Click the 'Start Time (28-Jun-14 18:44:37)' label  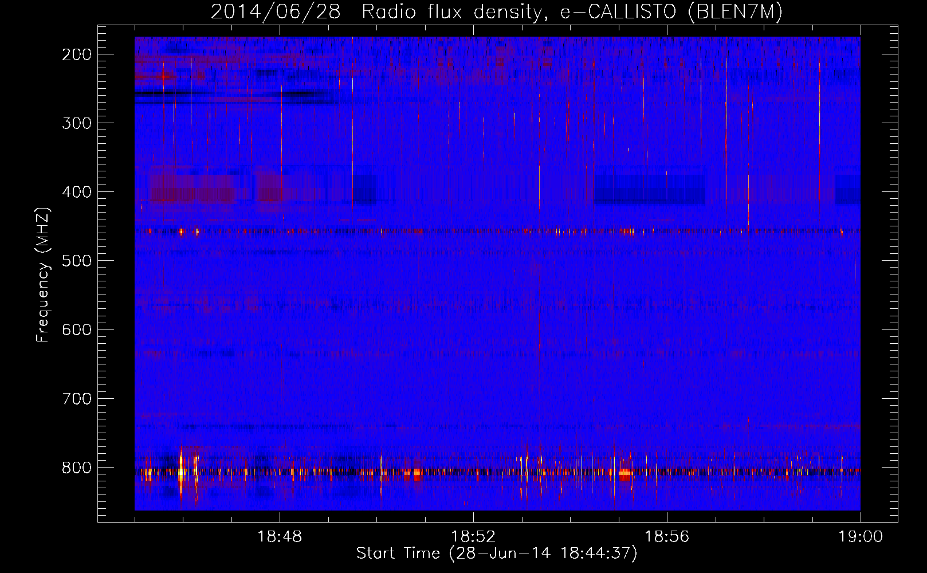pos(497,554)
